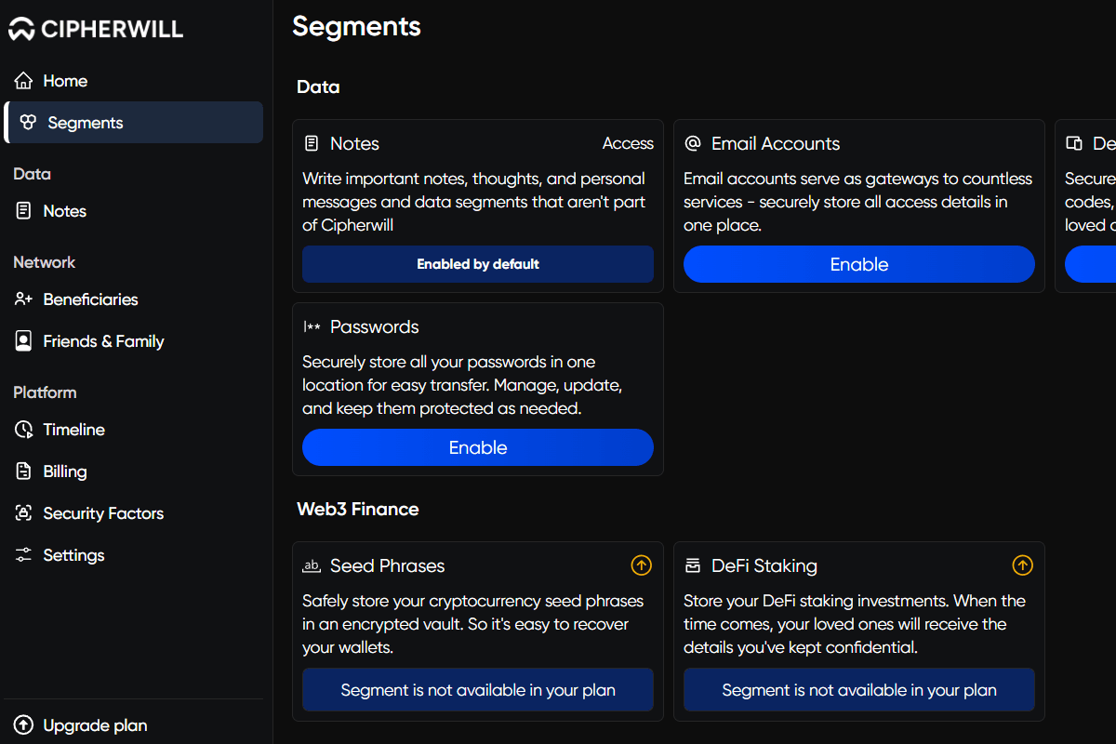
Task: Click the Home house icon
Action: coord(24,81)
